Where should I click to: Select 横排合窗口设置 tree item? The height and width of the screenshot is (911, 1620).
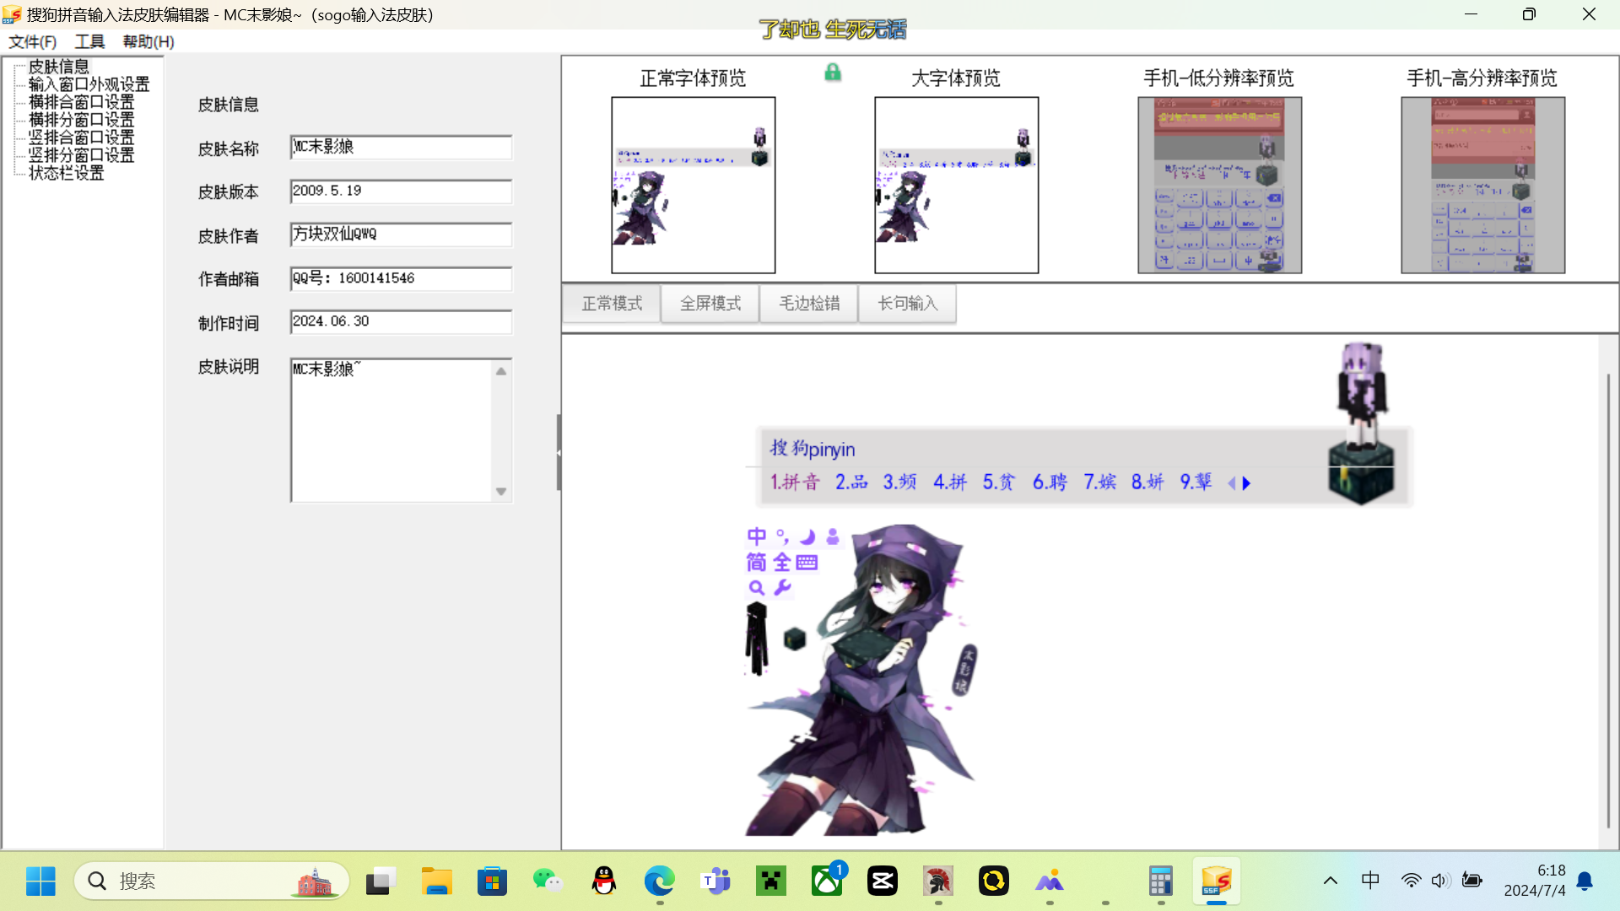click(81, 102)
